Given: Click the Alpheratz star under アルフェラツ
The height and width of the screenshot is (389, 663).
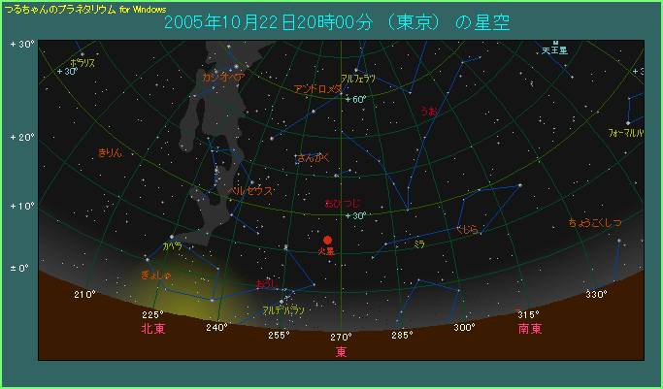Looking at the screenshot, I should click(357, 71).
